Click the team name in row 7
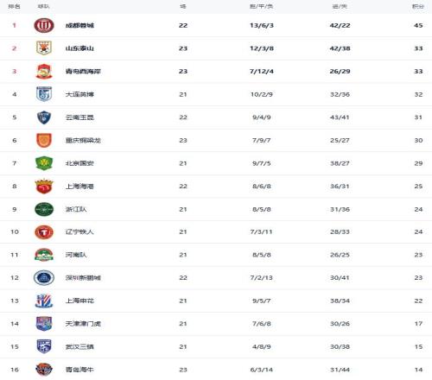 coord(79,163)
